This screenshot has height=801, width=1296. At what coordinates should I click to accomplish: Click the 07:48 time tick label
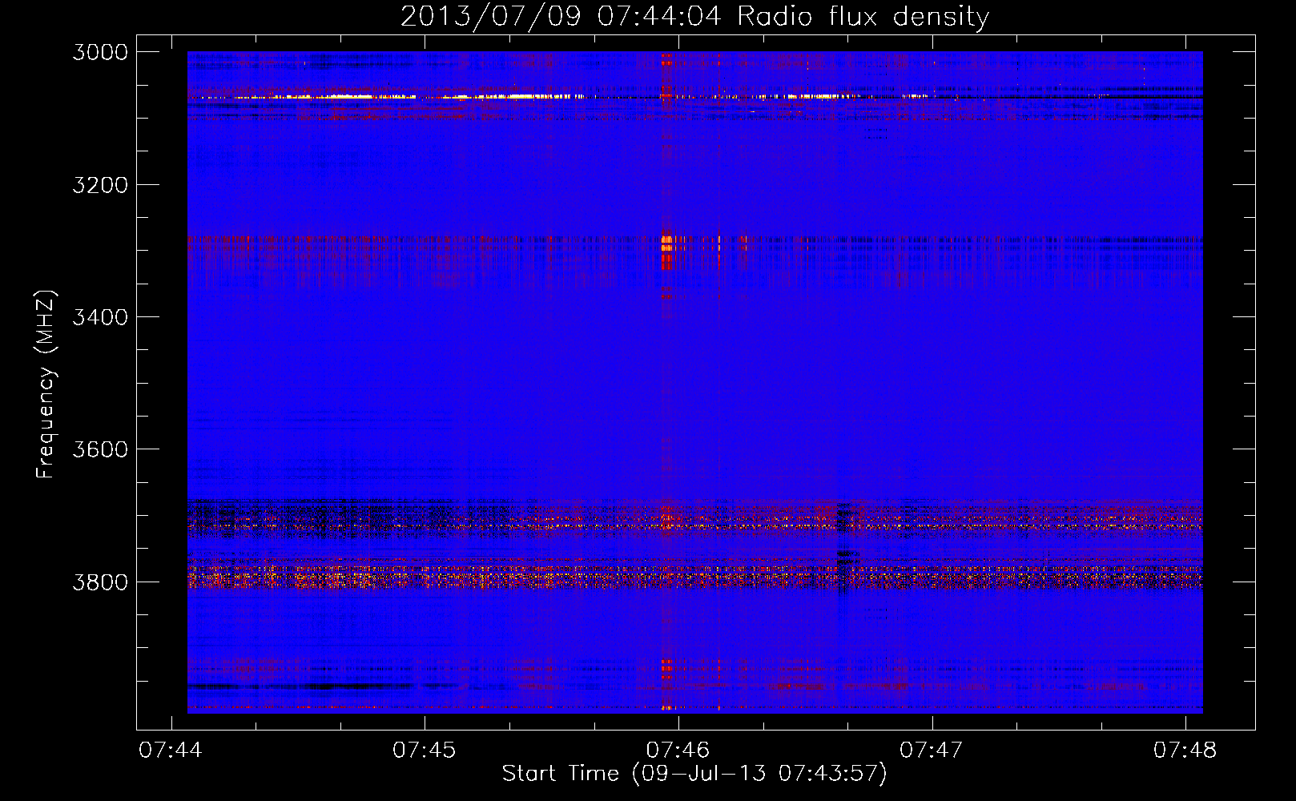[1185, 751]
